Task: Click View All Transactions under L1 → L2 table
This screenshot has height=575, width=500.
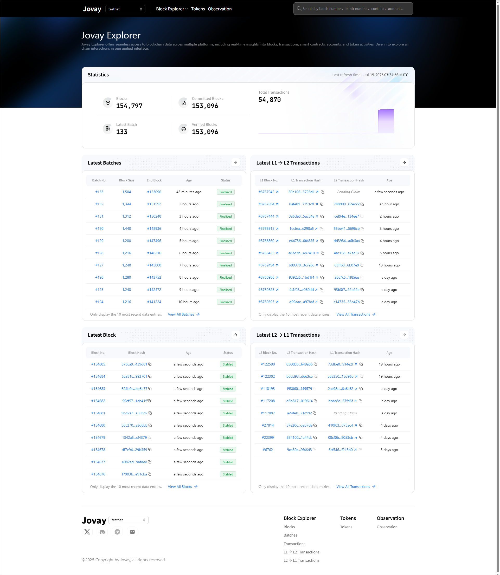Action: tap(356, 314)
